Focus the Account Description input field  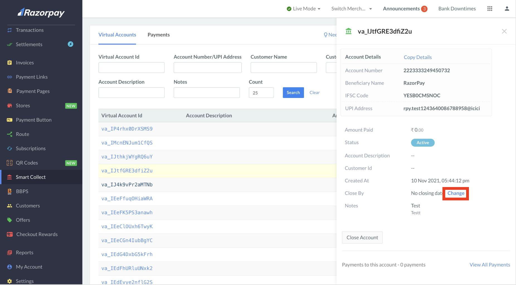point(132,92)
